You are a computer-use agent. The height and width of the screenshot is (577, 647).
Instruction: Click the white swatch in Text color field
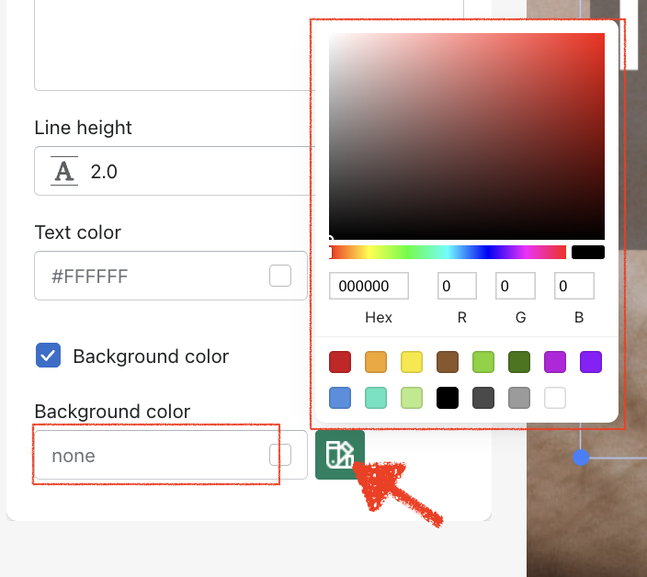280,276
